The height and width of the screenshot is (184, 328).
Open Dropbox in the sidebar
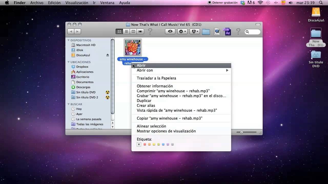point(82,67)
